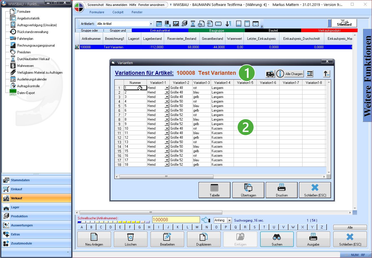Open Preislisten in the sidebar
This screenshot has width=372, height=258.
click(24, 52)
